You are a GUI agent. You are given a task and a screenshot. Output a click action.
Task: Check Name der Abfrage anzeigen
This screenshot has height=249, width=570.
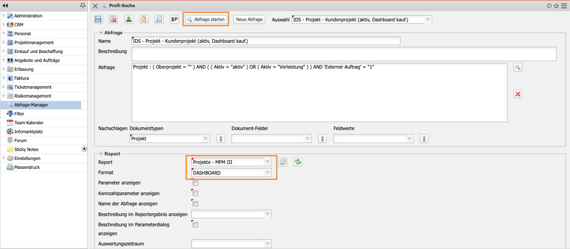click(x=195, y=204)
